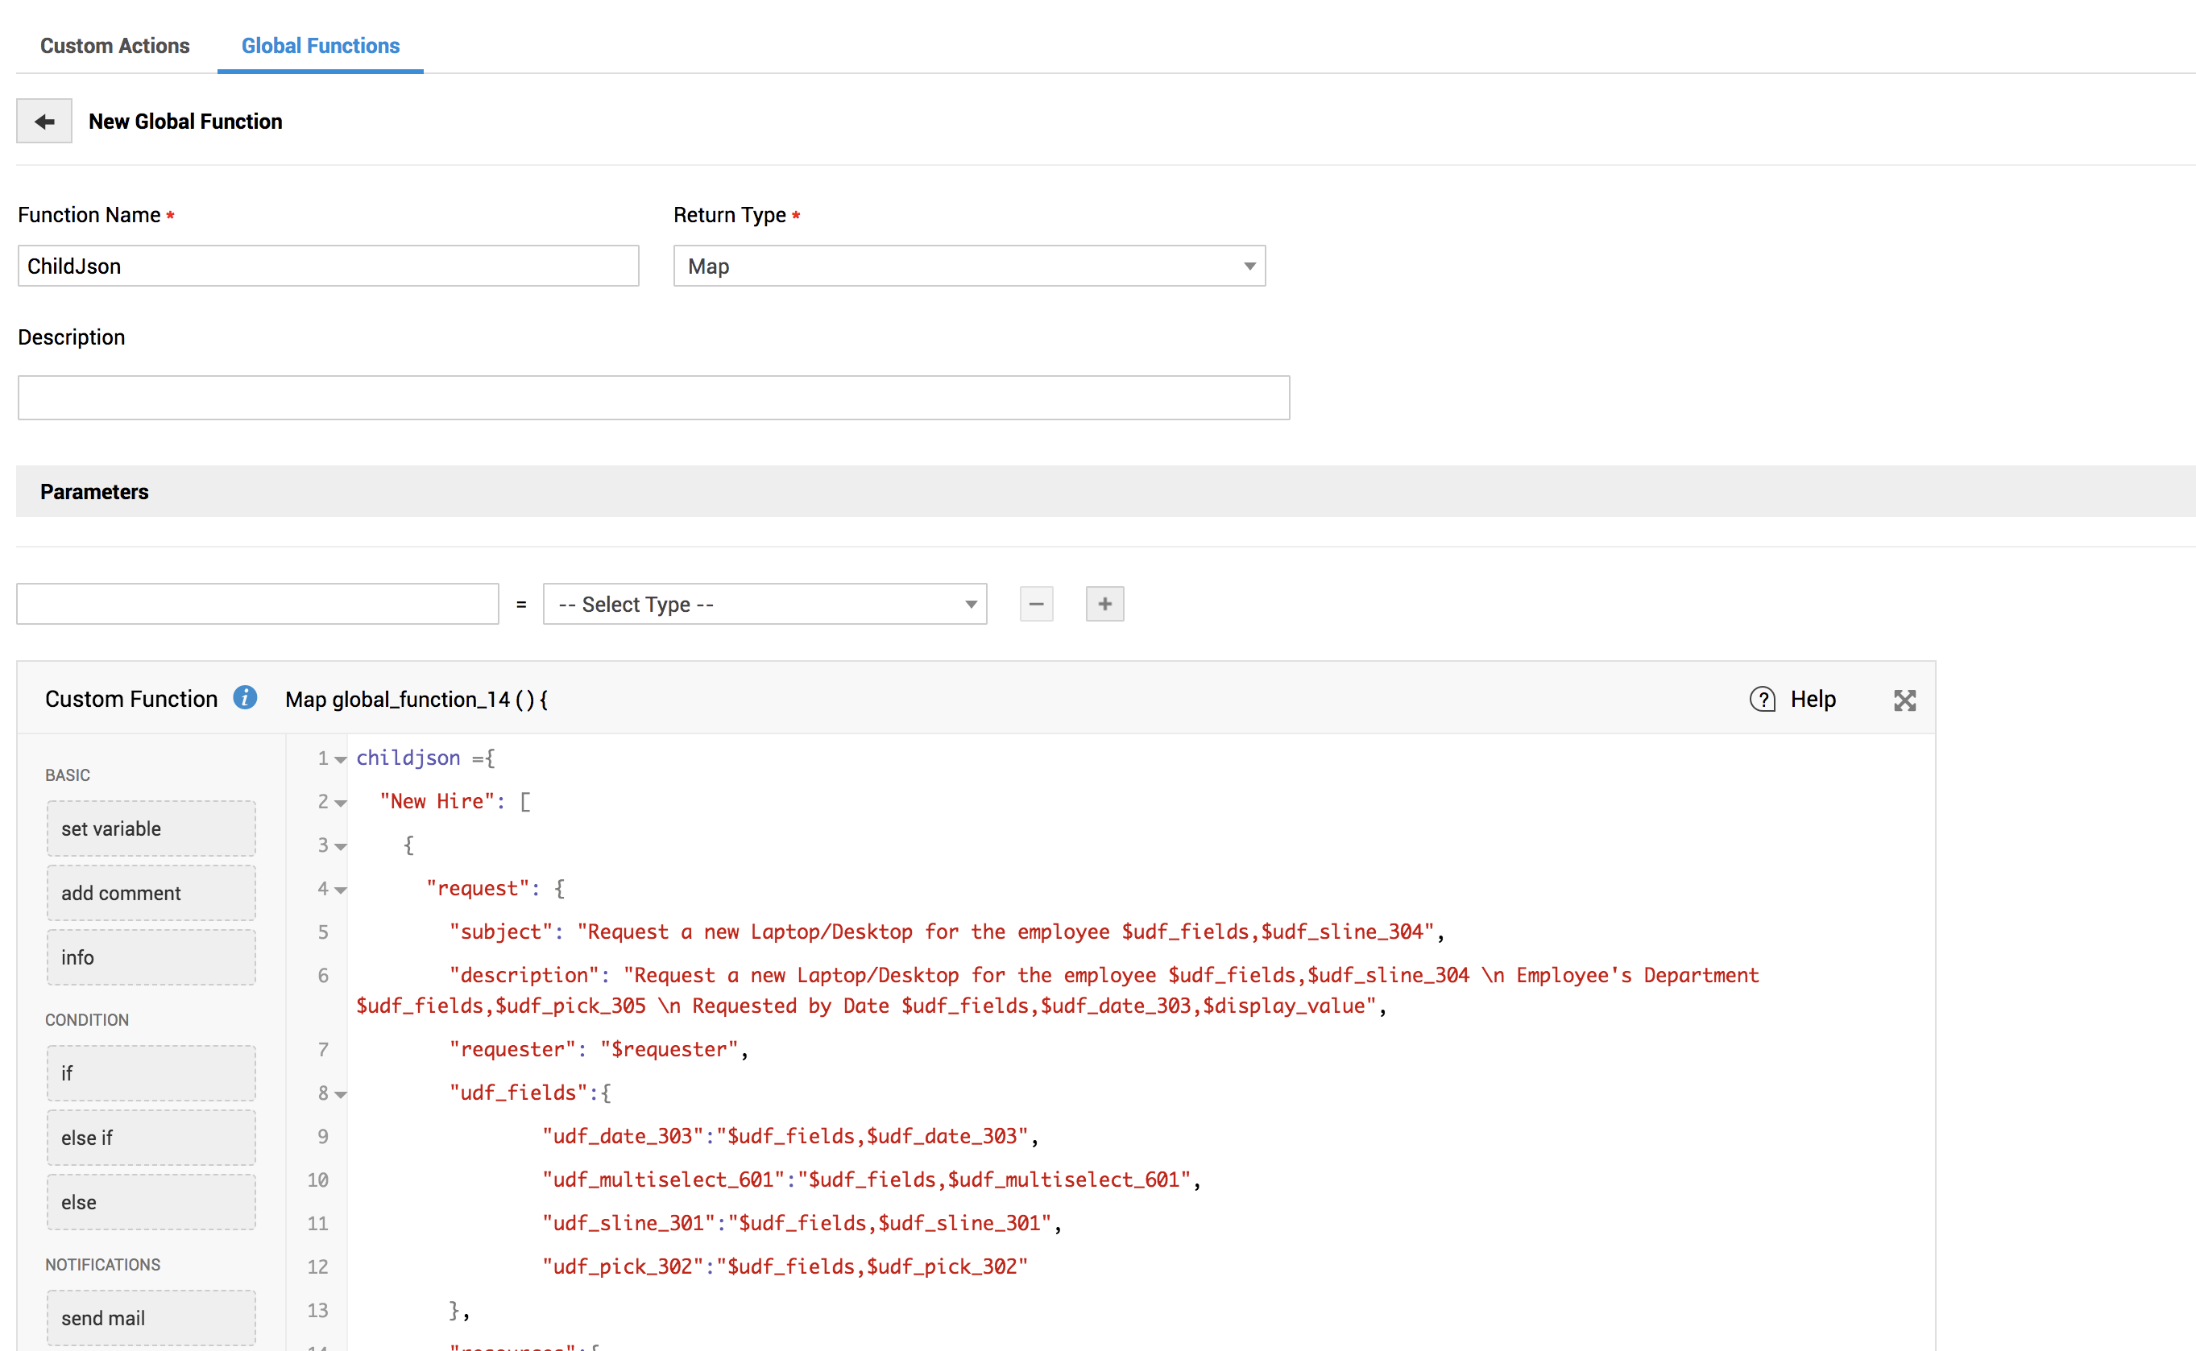The width and height of the screenshot is (2196, 1351).
Task: Collapse udf_fields fold at line 8
Action: [341, 1094]
